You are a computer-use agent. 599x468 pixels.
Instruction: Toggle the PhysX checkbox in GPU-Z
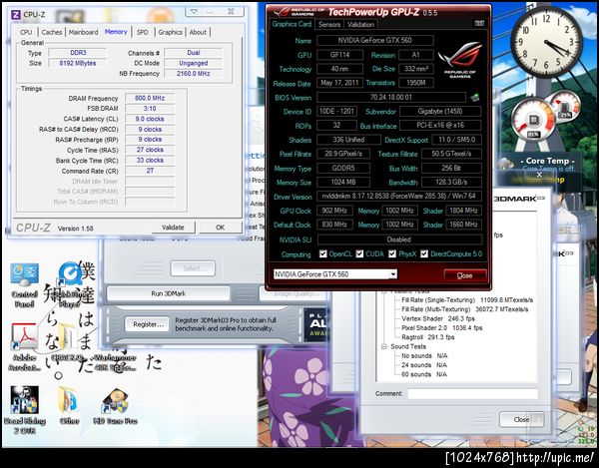[392, 253]
